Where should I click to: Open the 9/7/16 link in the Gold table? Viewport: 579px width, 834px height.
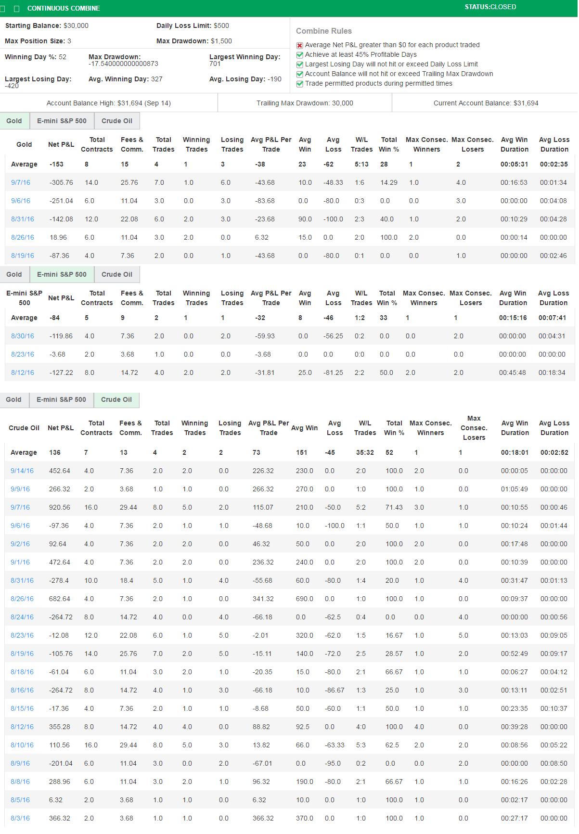coord(21,182)
